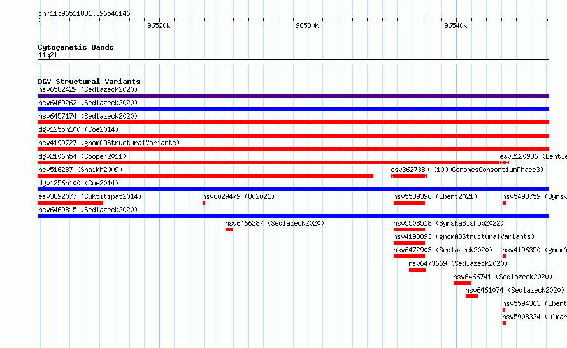The width and height of the screenshot is (567, 348).
Task: Select the blue nsv6469815 variant bar
Action: [293, 216]
